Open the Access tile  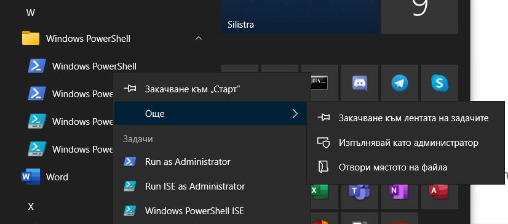440,197
